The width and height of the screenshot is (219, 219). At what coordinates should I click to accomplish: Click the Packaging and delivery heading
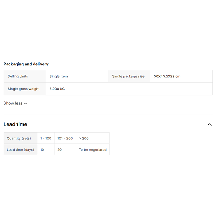(26, 64)
